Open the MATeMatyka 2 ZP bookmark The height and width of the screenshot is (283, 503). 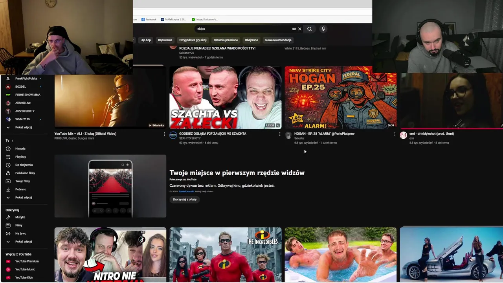(173, 19)
